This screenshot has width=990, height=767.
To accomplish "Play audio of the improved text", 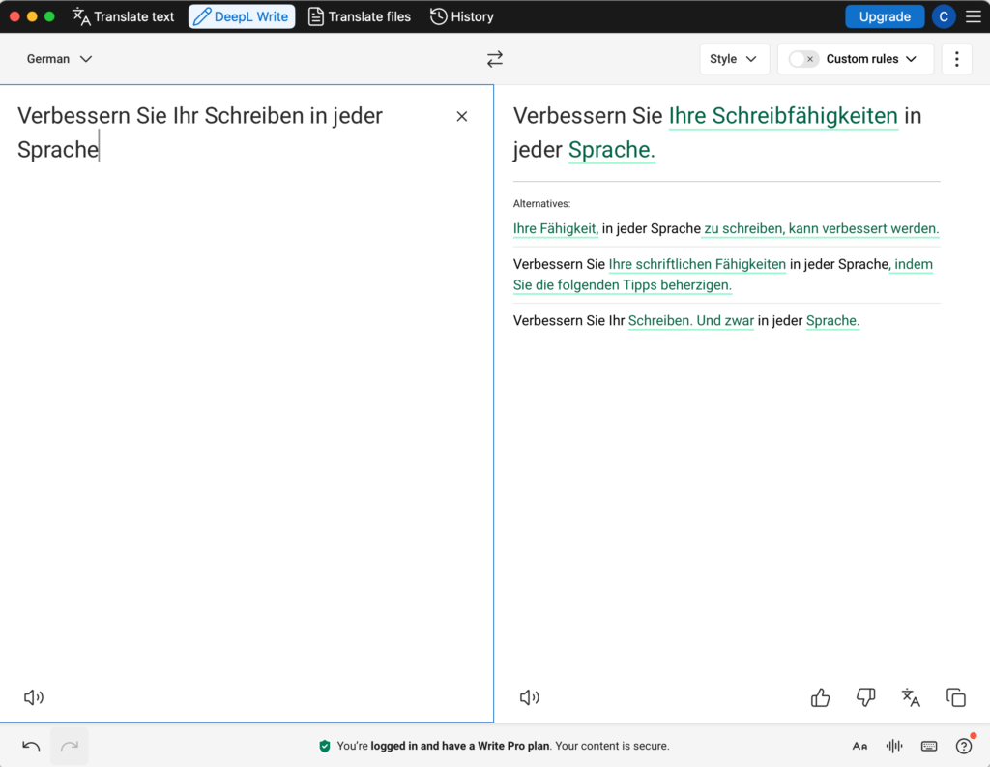I will tap(530, 697).
